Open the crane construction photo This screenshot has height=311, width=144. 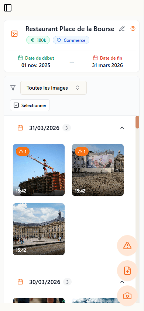pyautogui.click(x=39, y=170)
